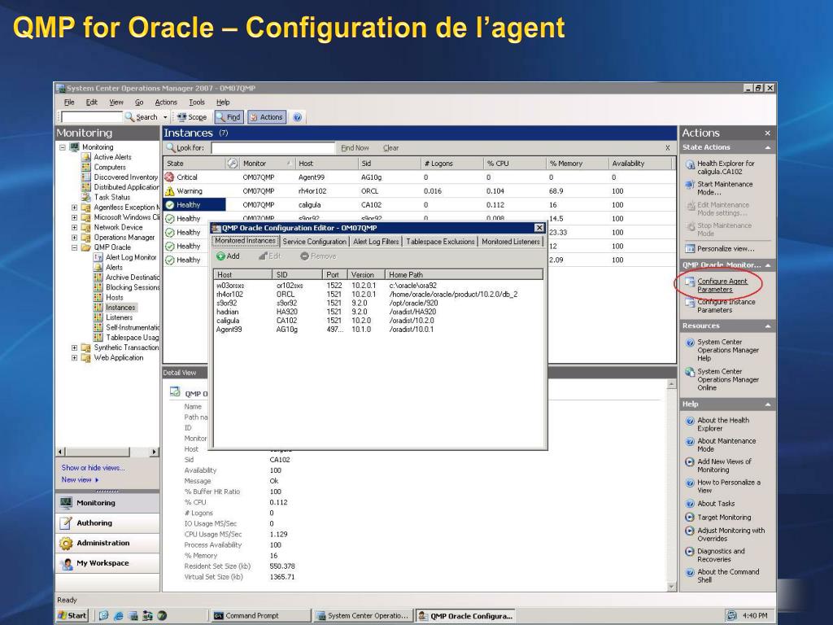
Task: Click Configure Agent Parameters action
Action: (x=722, y=286)
